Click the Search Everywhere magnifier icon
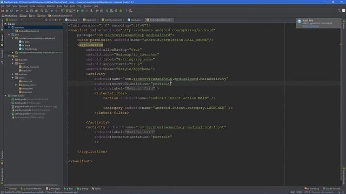This screenshot has width=346, height=194. pyautogui.click(x=339, y=11)
